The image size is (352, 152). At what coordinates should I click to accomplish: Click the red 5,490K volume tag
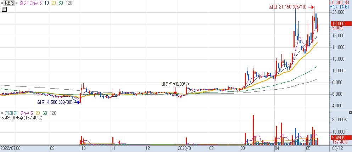pos(341,137)
